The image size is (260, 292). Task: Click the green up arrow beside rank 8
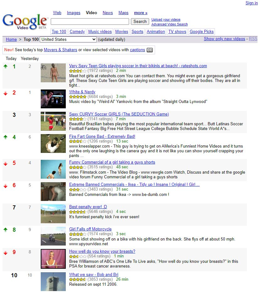pos(6,230)
